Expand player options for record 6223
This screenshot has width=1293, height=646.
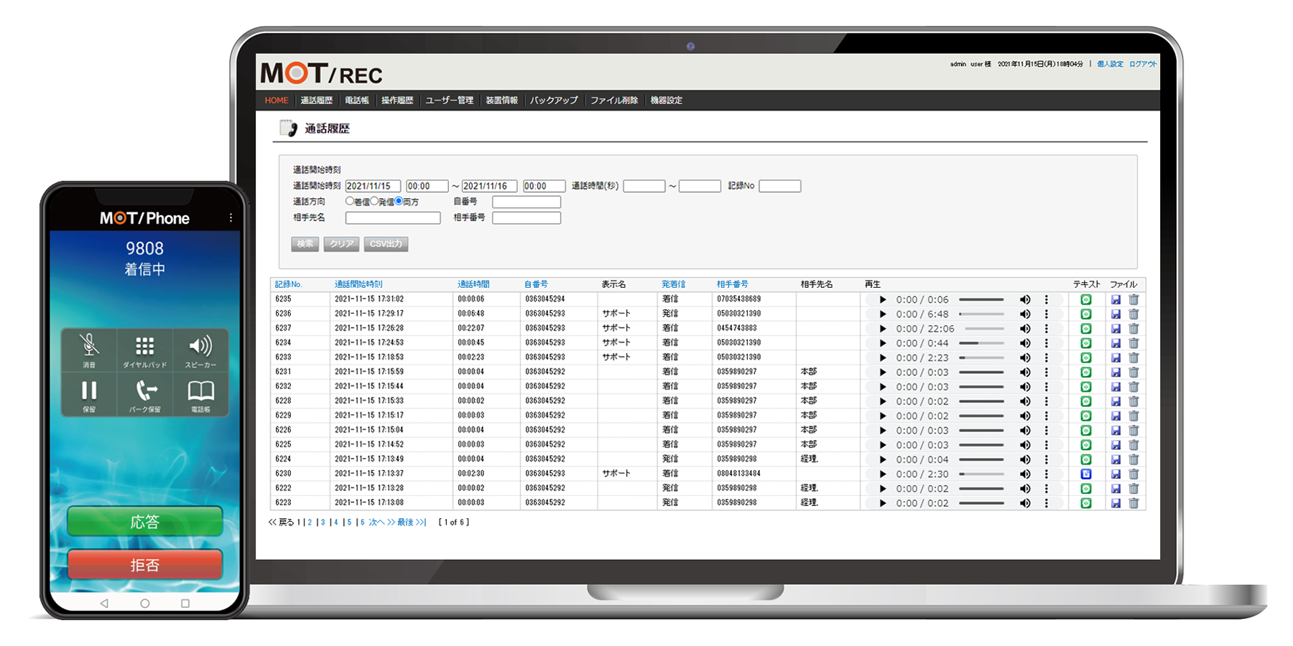1047,503
